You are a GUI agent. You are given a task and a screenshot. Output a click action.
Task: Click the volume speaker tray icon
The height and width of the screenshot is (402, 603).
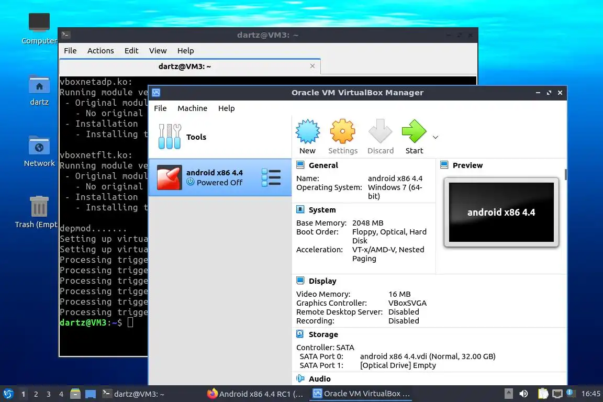click(523, 394)
